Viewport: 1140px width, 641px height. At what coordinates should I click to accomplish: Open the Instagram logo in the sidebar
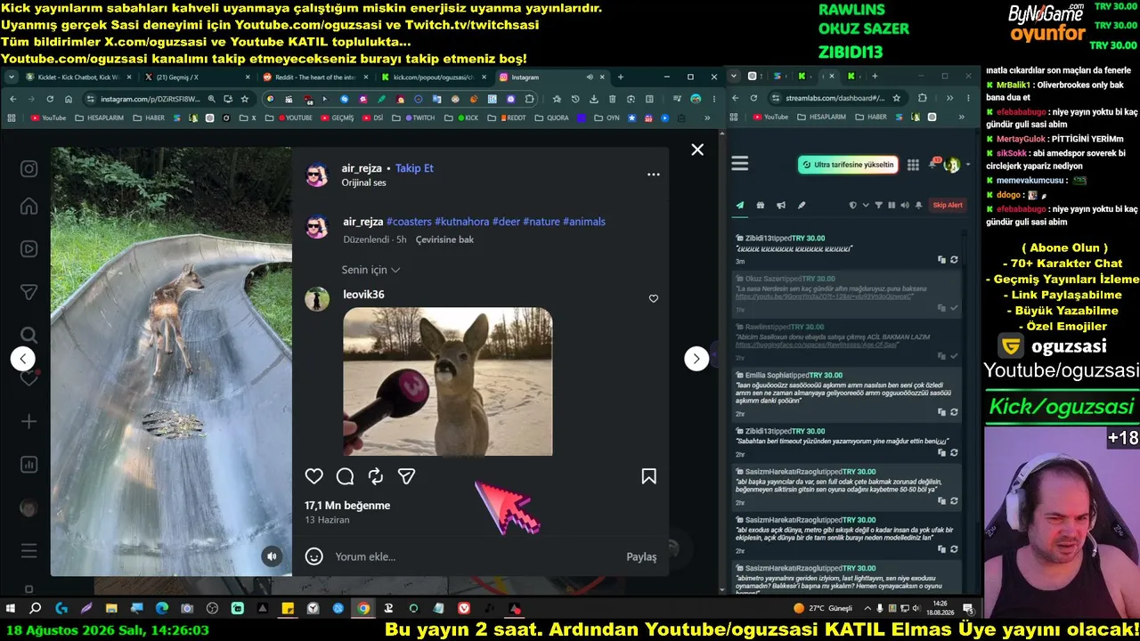click(29, 169)
